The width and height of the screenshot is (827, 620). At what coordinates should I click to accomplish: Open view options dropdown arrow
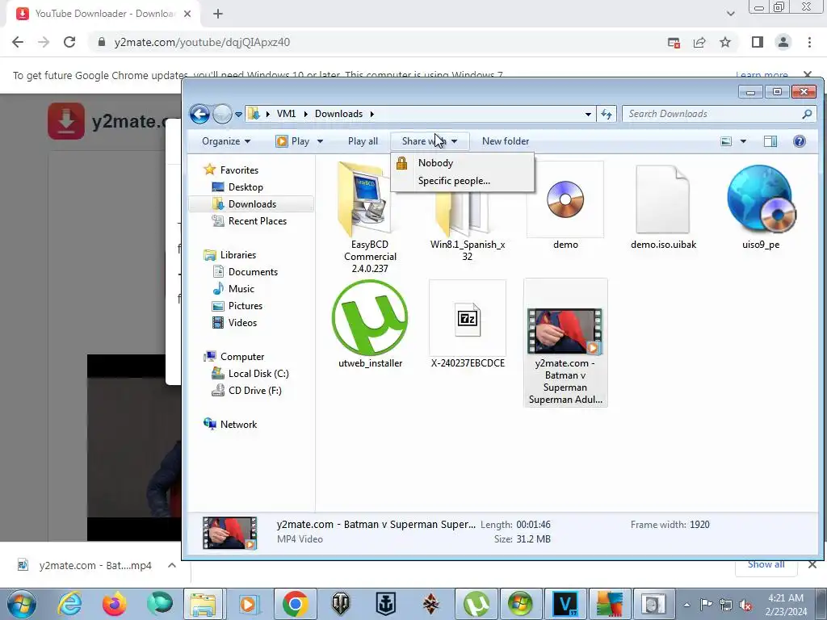point(743,141)
